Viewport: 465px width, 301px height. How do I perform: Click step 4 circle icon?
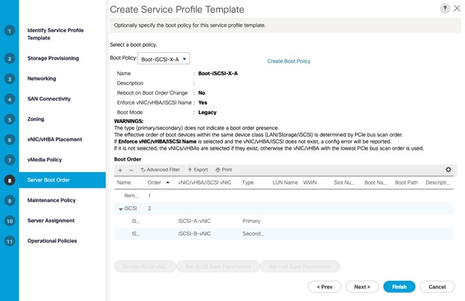(10, 99)
